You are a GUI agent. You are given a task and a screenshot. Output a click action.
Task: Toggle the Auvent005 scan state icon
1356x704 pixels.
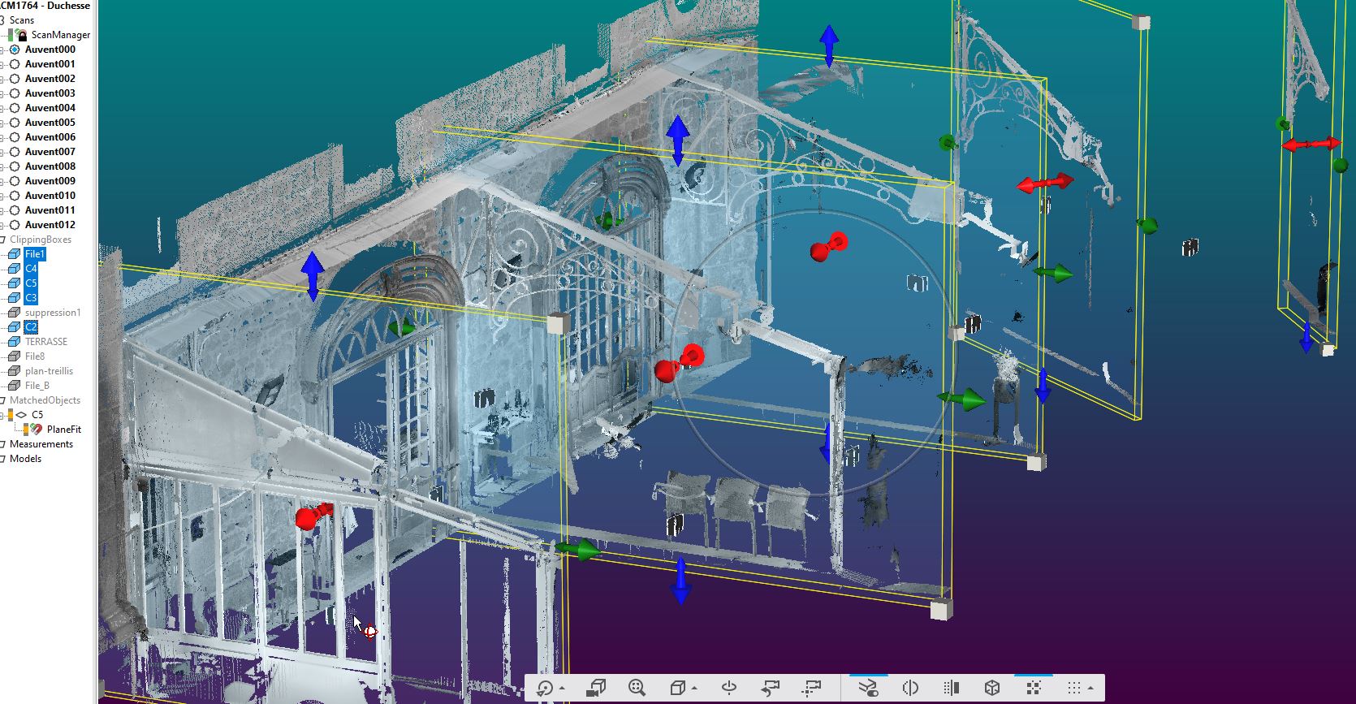pos(15,123)
